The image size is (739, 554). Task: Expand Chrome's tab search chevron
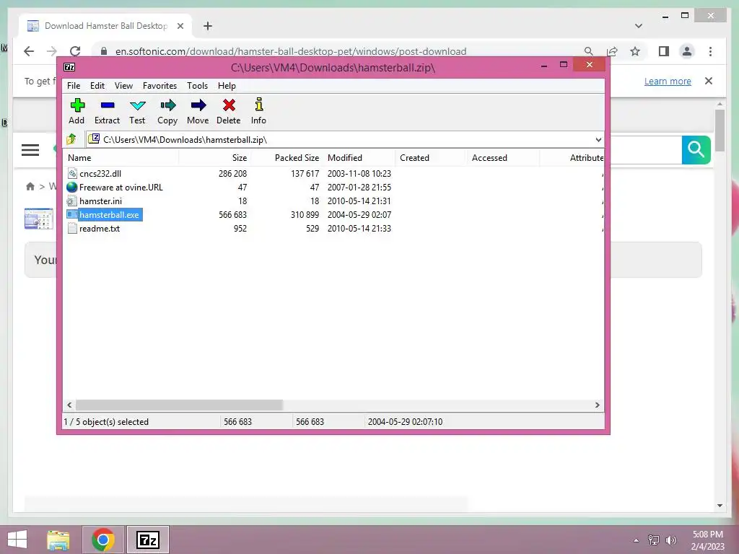[x=638, y=26]
